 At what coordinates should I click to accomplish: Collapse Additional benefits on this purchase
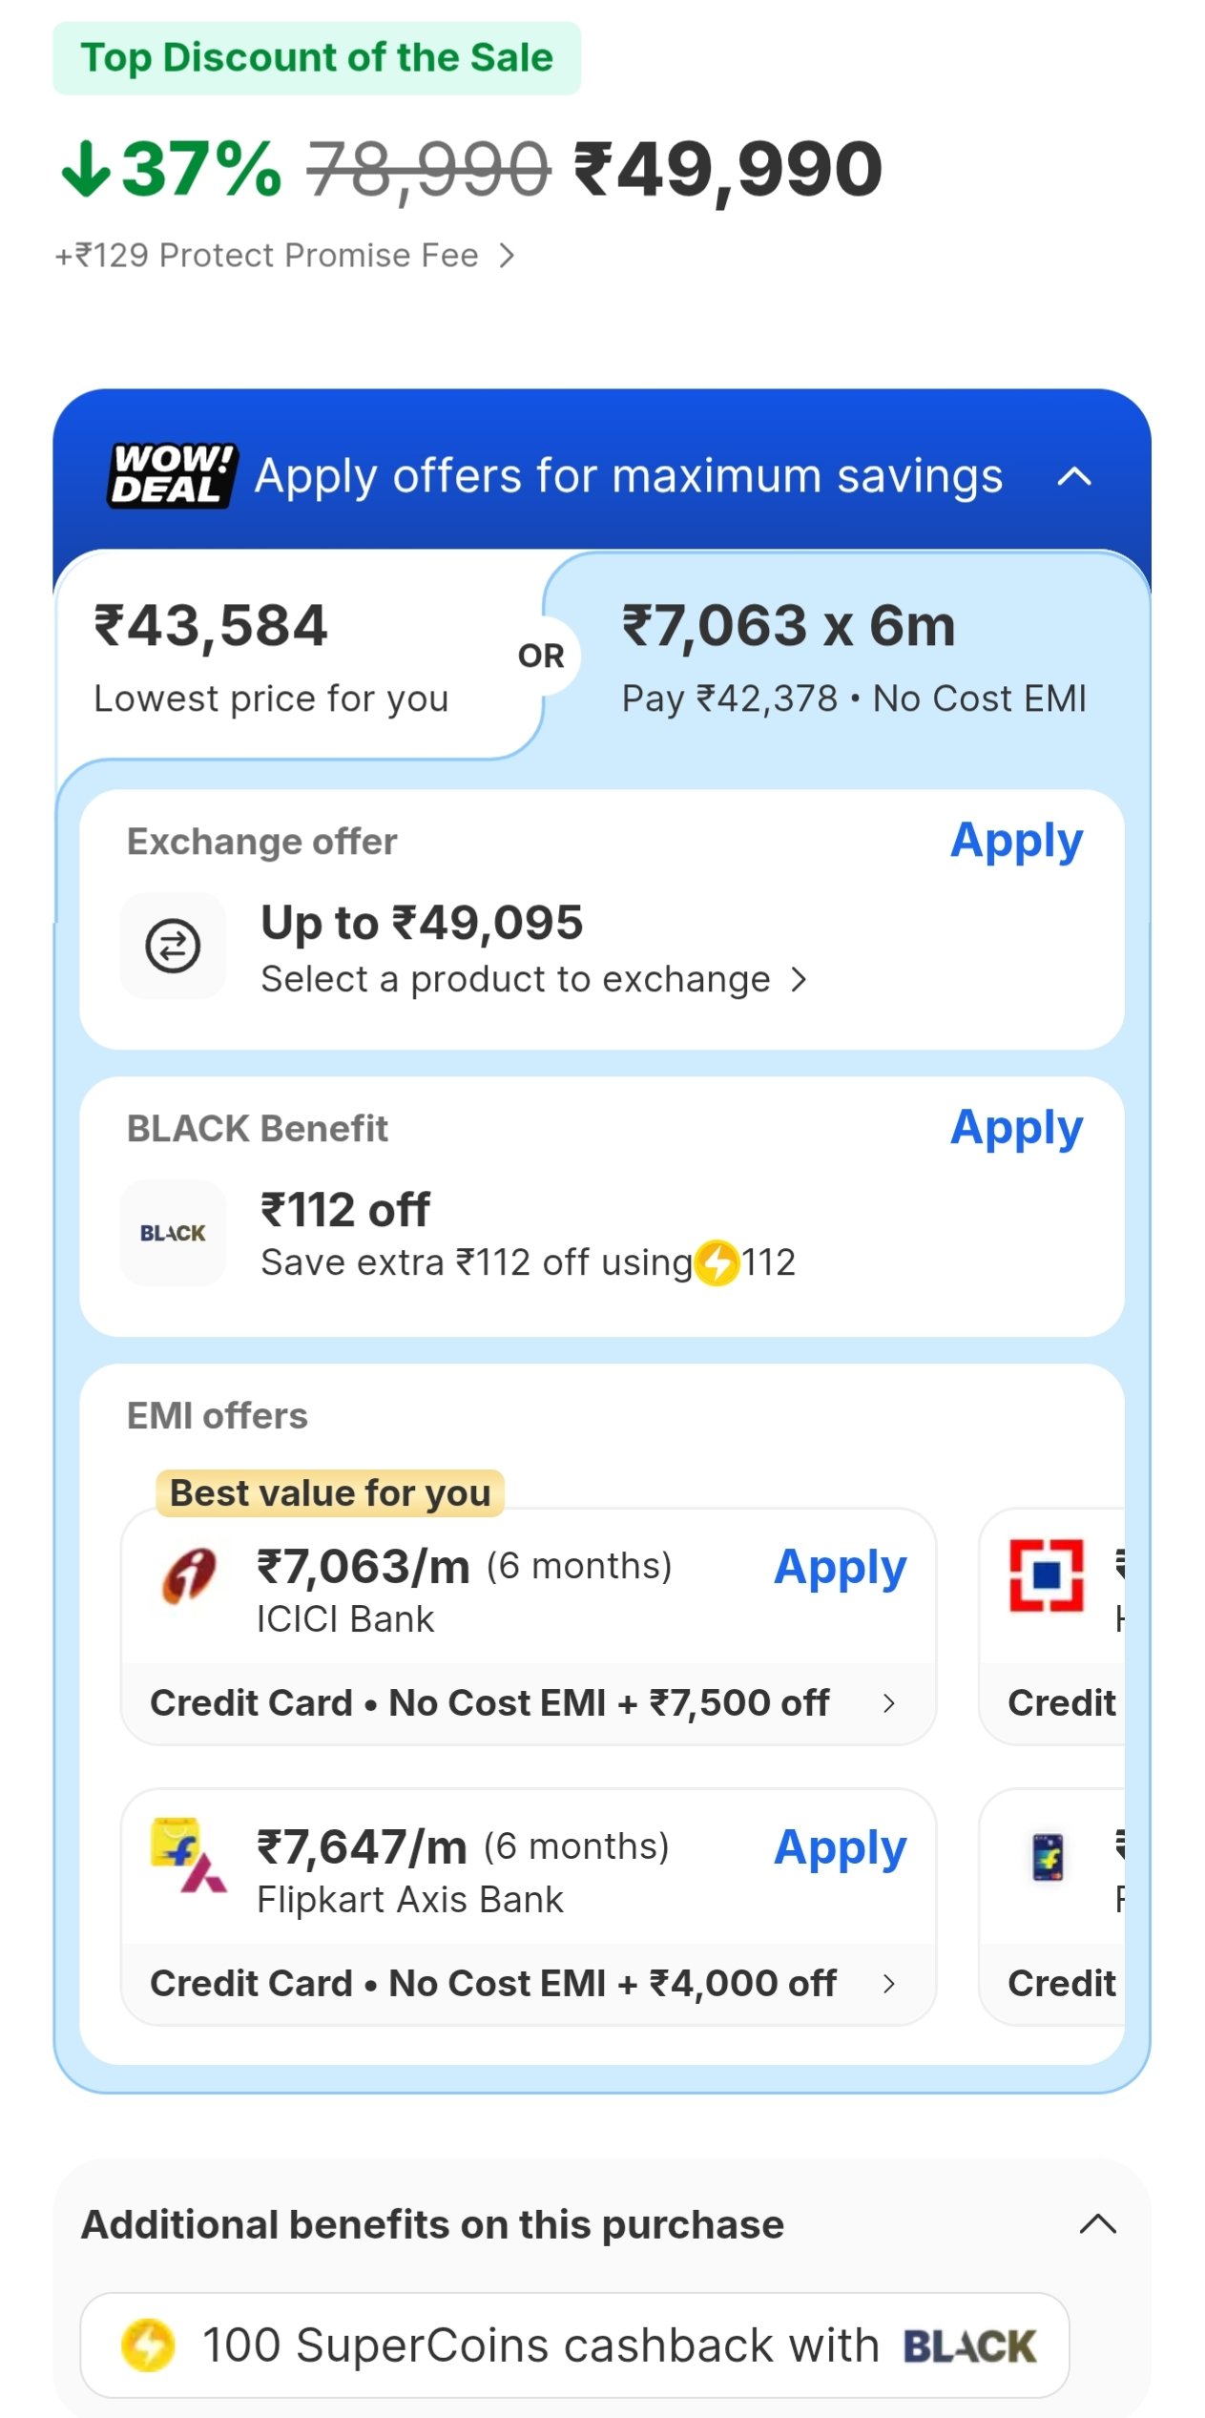[x=1097, y=2224]
